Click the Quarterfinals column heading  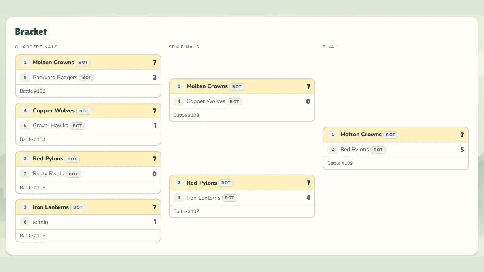(x=36, y=47)
